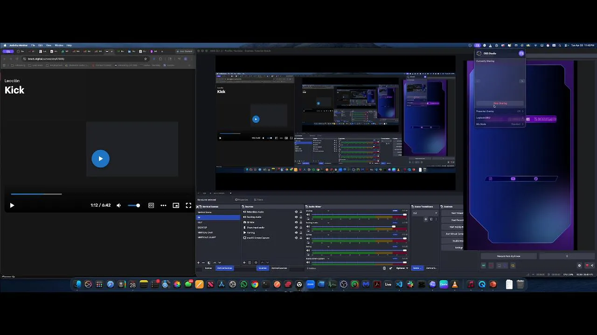Open the Window menu in menu bar
597x335 pixels.
point(59,45)
